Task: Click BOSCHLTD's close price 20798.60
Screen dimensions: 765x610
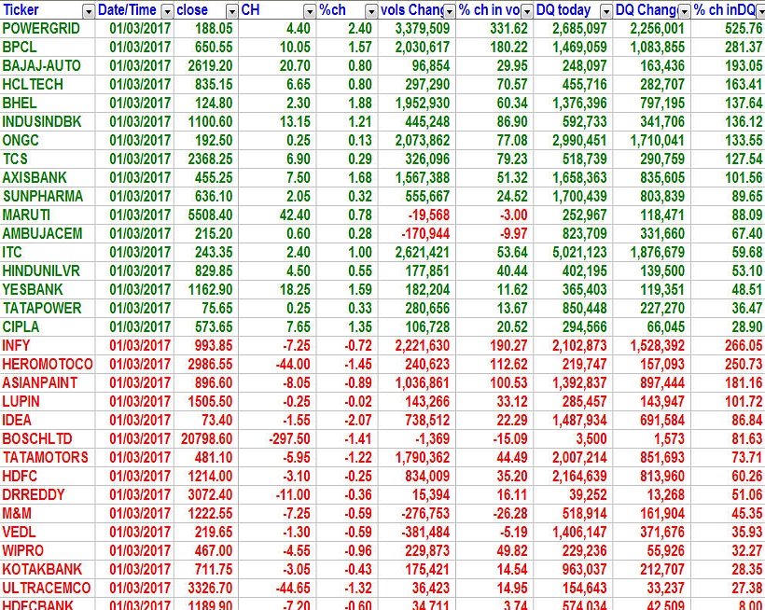Action: [x=207, y=439]
